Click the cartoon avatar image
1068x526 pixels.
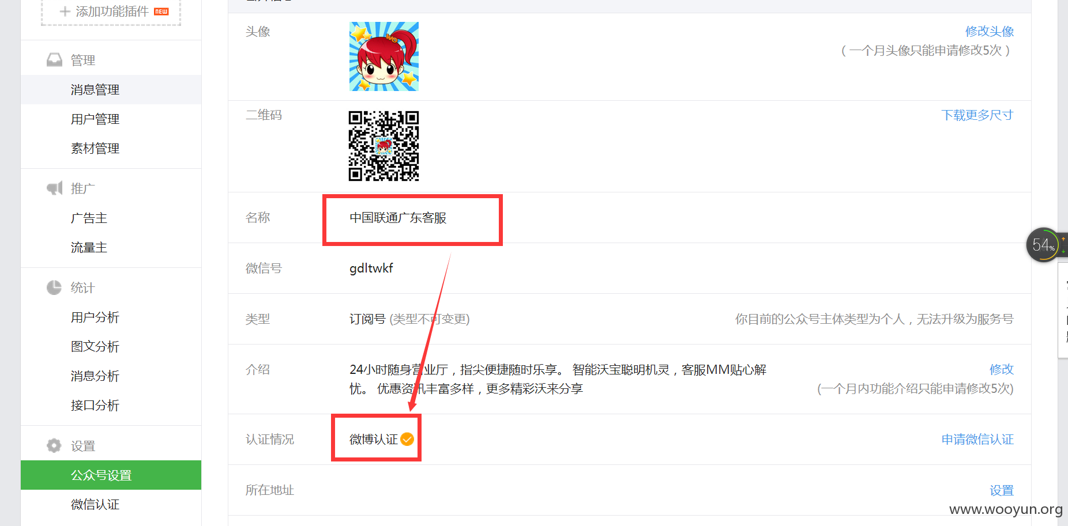tap(384, 56)
